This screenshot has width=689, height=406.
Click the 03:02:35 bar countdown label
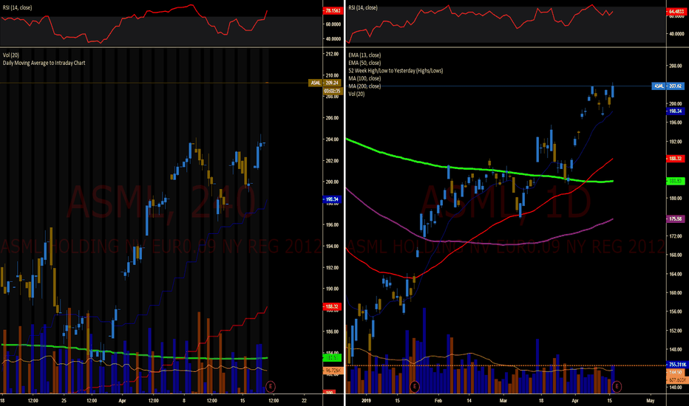point(332,91)
